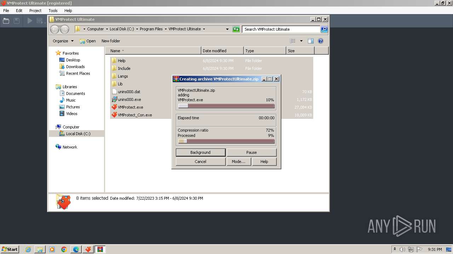The width and height of the screenshot is (453, 254).
Task: Click the Open button in Explorer toolbar
Action: pos(88,41)
